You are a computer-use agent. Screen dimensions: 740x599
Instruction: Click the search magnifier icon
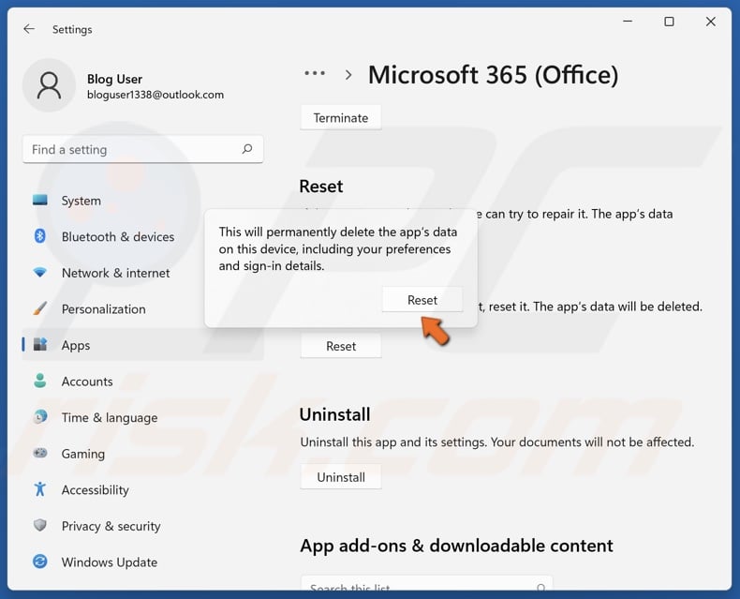click(247, 149)
